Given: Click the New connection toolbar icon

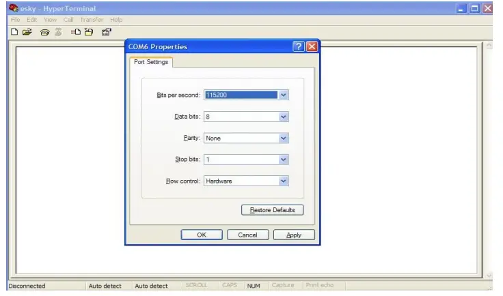Looking at the screenshot, I should (x=14, y=31).
